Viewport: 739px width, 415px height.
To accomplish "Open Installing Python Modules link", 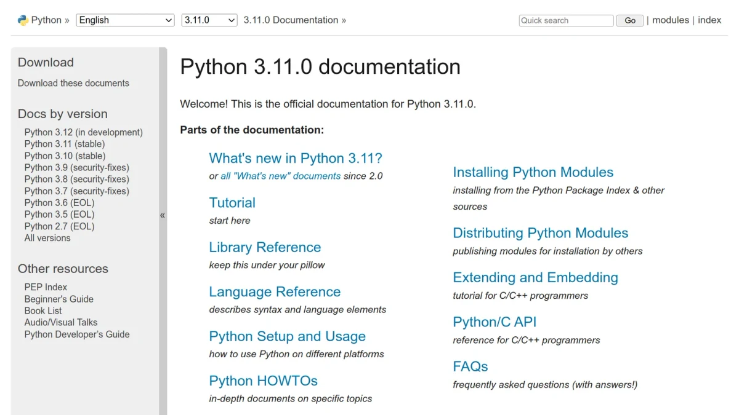I will coord(533,172).
